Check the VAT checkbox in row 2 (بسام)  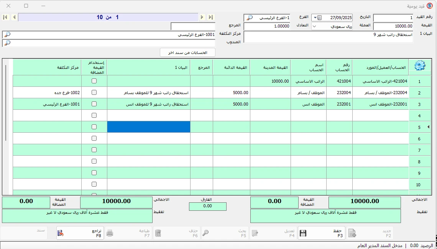point(94,92)
